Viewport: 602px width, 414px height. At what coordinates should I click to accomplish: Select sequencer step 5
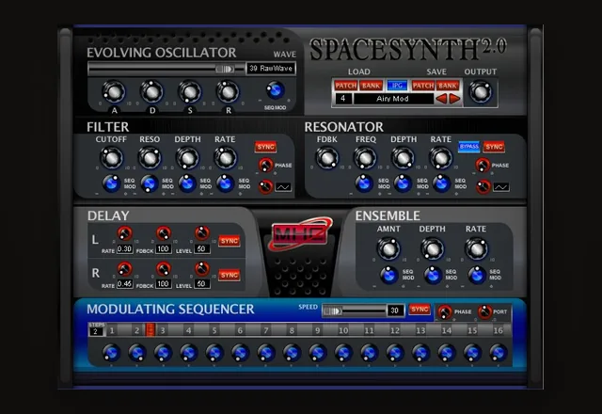pos(214,330)
